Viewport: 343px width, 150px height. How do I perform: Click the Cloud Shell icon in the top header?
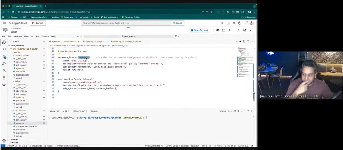(228, 23)
